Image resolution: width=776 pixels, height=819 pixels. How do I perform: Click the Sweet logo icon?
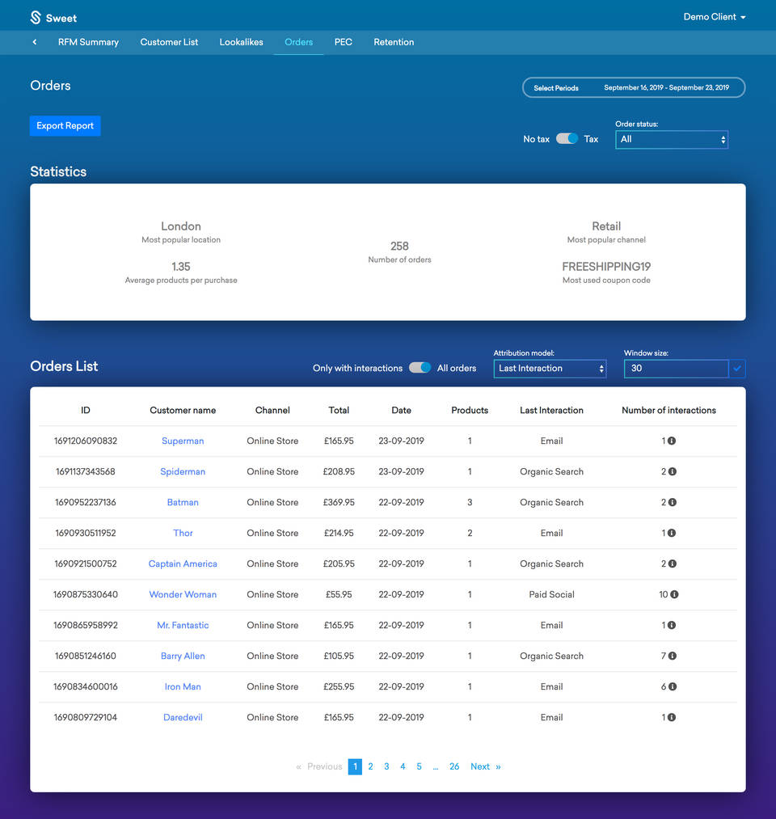tap(36, 18)
